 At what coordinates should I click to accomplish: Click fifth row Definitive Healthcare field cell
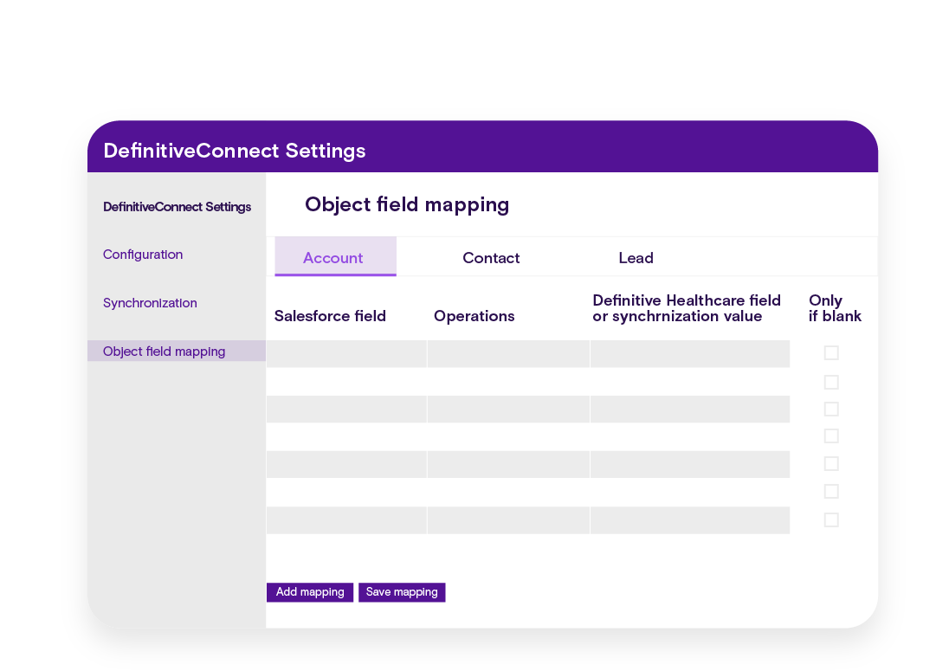pyautogui.click(x=690, y=464)
